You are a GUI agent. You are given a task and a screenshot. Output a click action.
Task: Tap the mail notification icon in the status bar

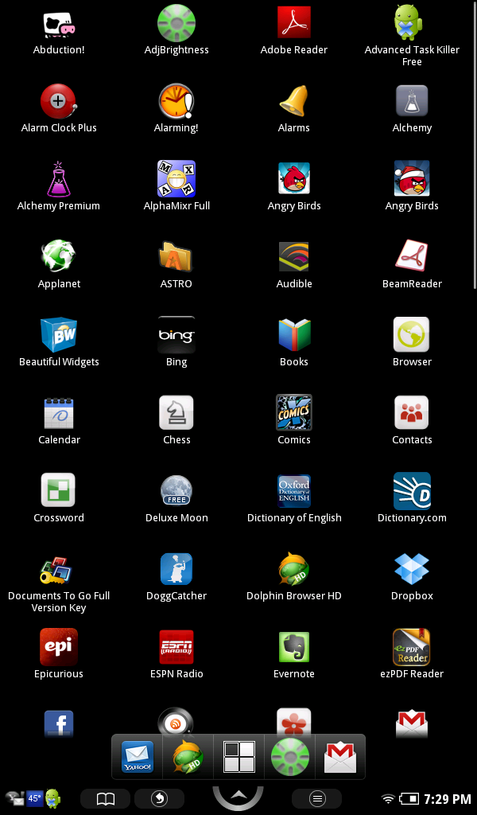coord(14,798)
